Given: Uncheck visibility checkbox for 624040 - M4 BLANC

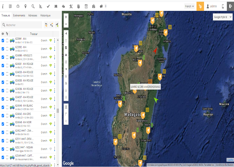Looking at the screenshot, I should click(x=3, y=107).
